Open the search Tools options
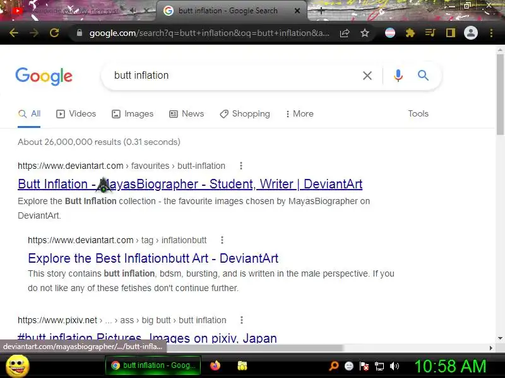Viewport: 505px width, 378px height. tap(418, 114)
